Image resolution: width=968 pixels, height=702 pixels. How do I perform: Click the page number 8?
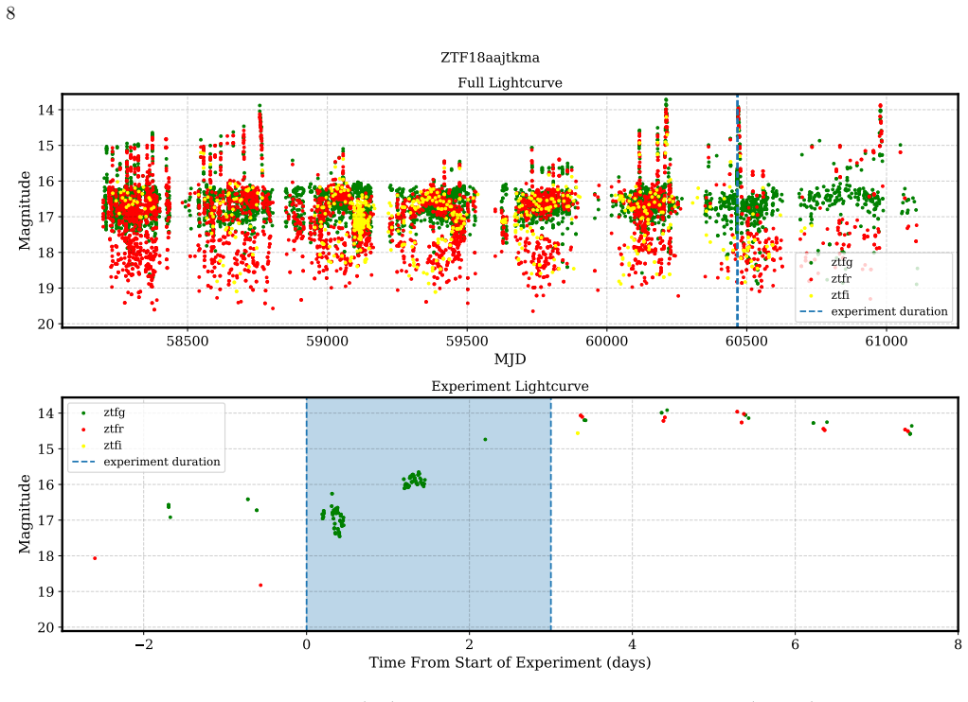coord(10,12)
